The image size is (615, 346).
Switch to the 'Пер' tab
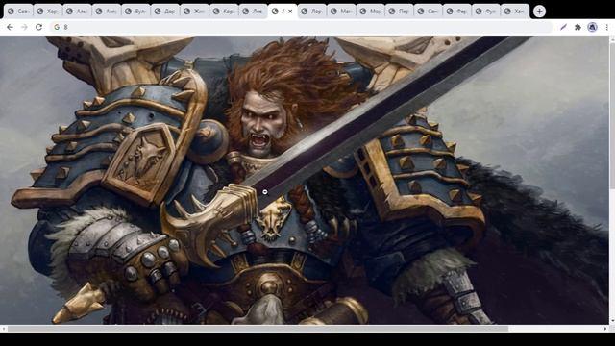[x=400, y=12]
